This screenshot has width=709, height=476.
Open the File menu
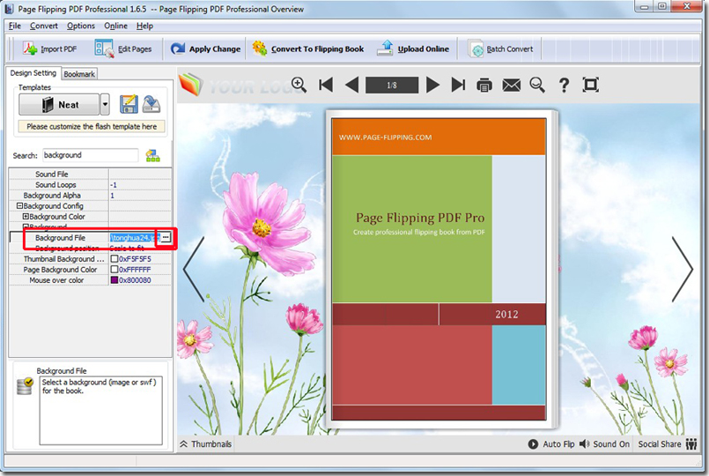(14, 26)
